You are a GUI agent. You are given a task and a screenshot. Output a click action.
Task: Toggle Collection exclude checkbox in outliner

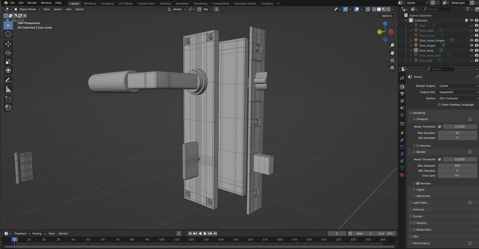(x=466, y=20)
